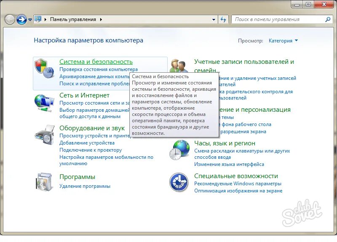This screenshot has width=337, height=242.
Task: Open Настройка параметров мобильности по умолчанию
Action: 106,160
